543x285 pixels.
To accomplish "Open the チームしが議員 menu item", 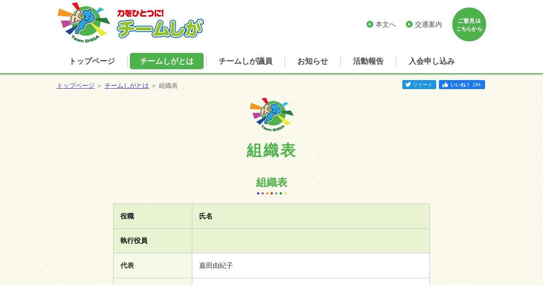I will click(245, 61).
